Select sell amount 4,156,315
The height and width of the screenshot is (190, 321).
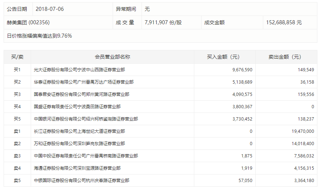[x=304, y=168]
